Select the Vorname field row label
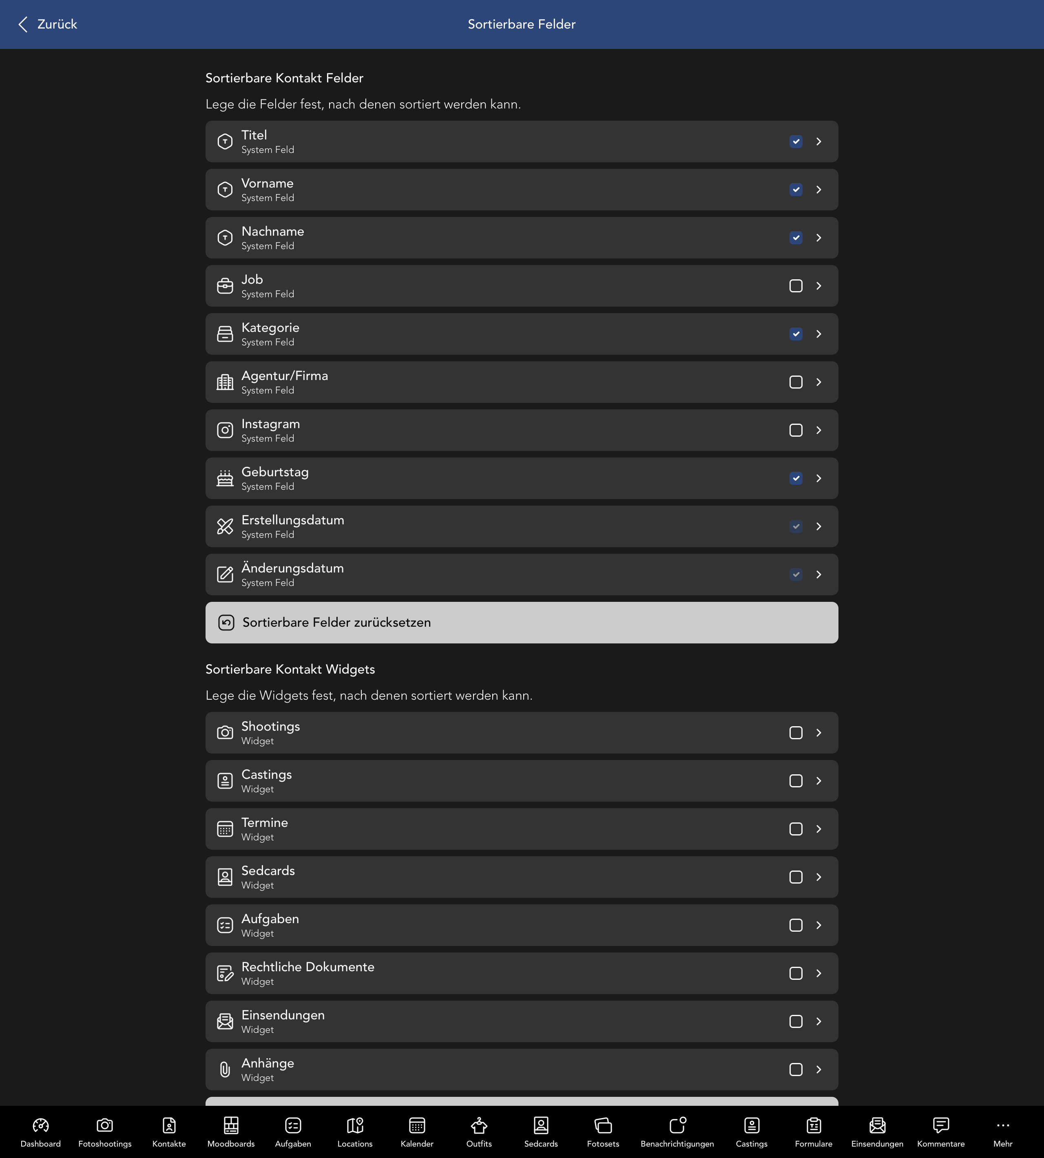Viewport: 1044px width, 1158px height. point(267,183)
